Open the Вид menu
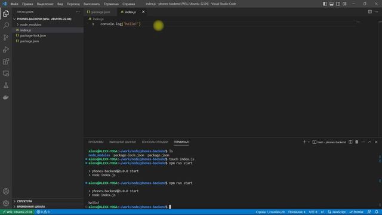 tap(60, 4)
